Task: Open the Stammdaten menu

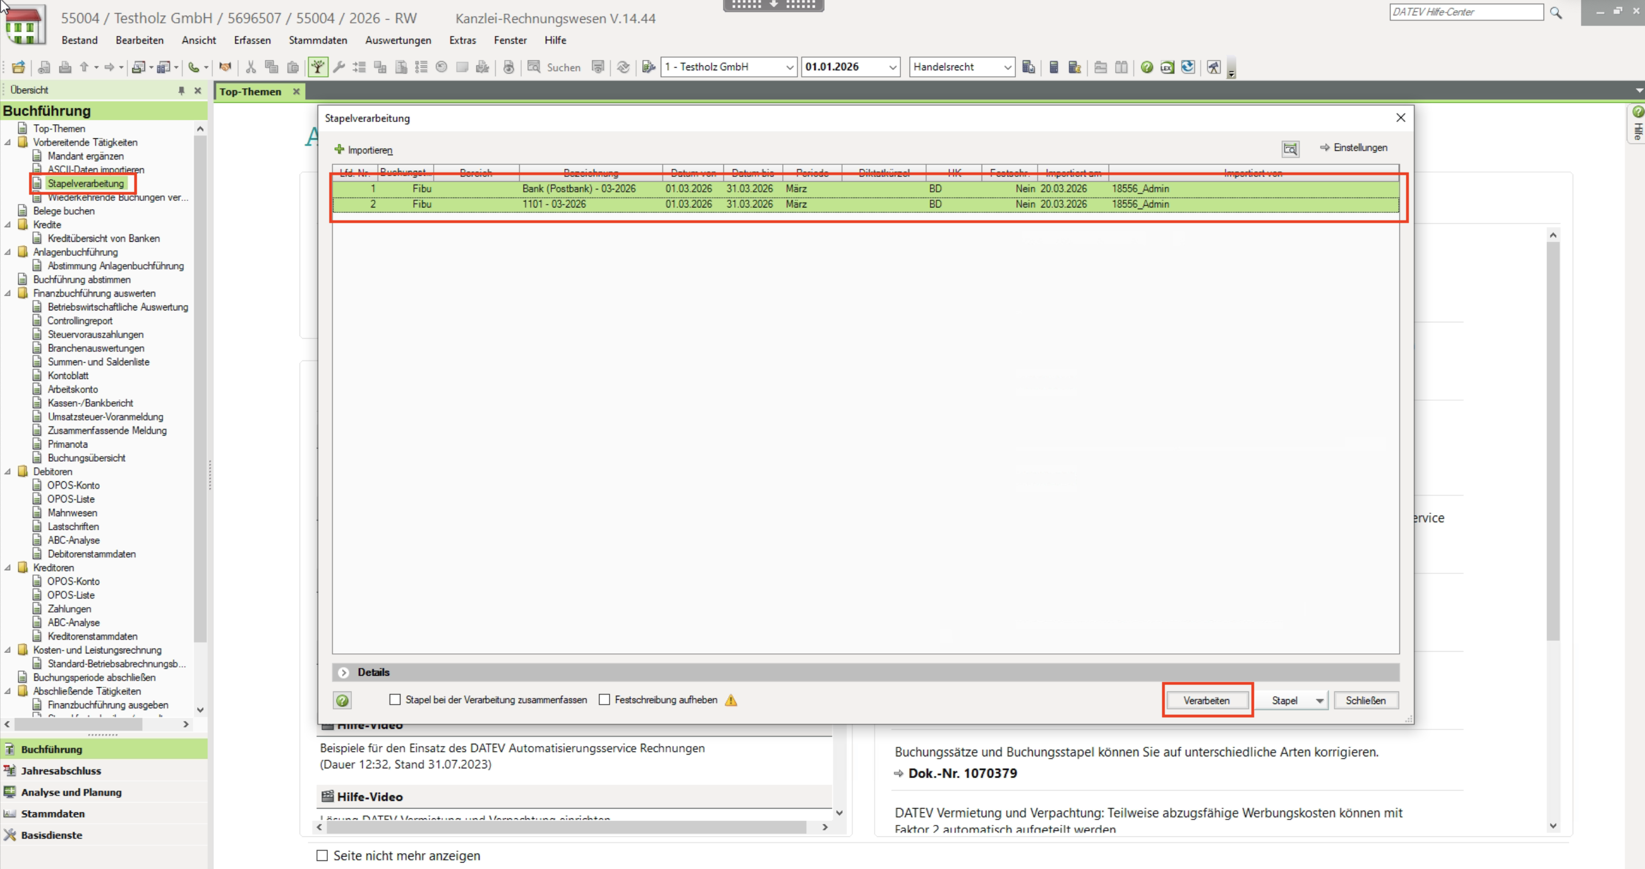Action: pyautogui.click(x=318, y=40)
